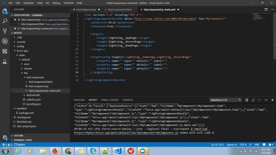The height and width of the screenshot is (155, 276).
Task: Open the Explorer view in activity bar
Action: (x=5, y=11)
